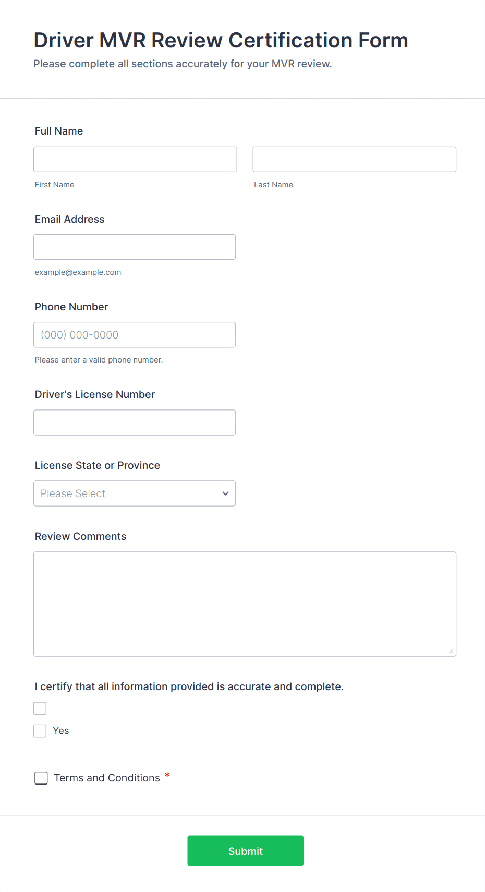485x892 pixels.
Task: Click the Terms and Conditions label text
Action: point(107,778)
